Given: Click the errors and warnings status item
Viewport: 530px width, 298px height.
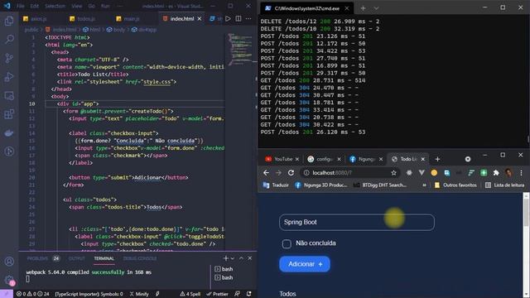Looking at the screenshot, I should (x=32, y=294).
